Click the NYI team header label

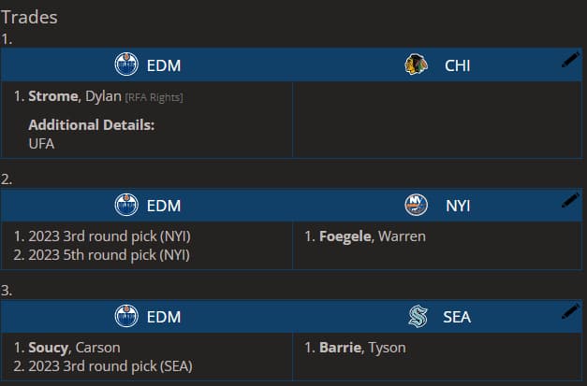(458, 206)
